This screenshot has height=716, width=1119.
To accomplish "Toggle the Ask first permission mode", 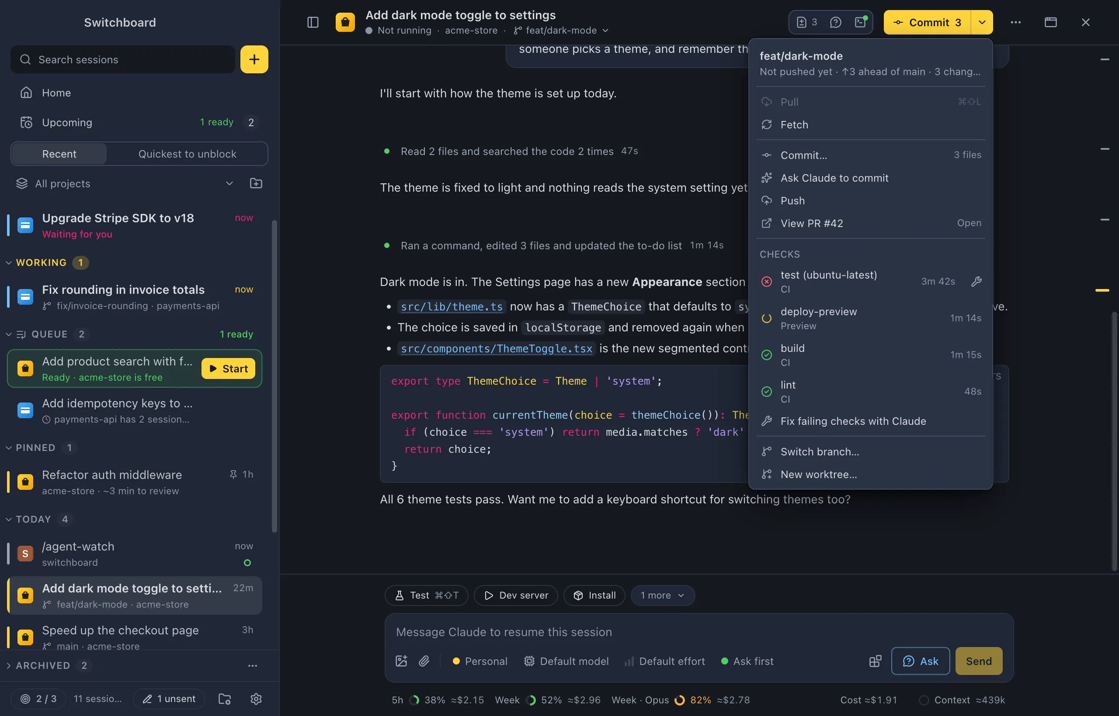I will pos(747,661).
